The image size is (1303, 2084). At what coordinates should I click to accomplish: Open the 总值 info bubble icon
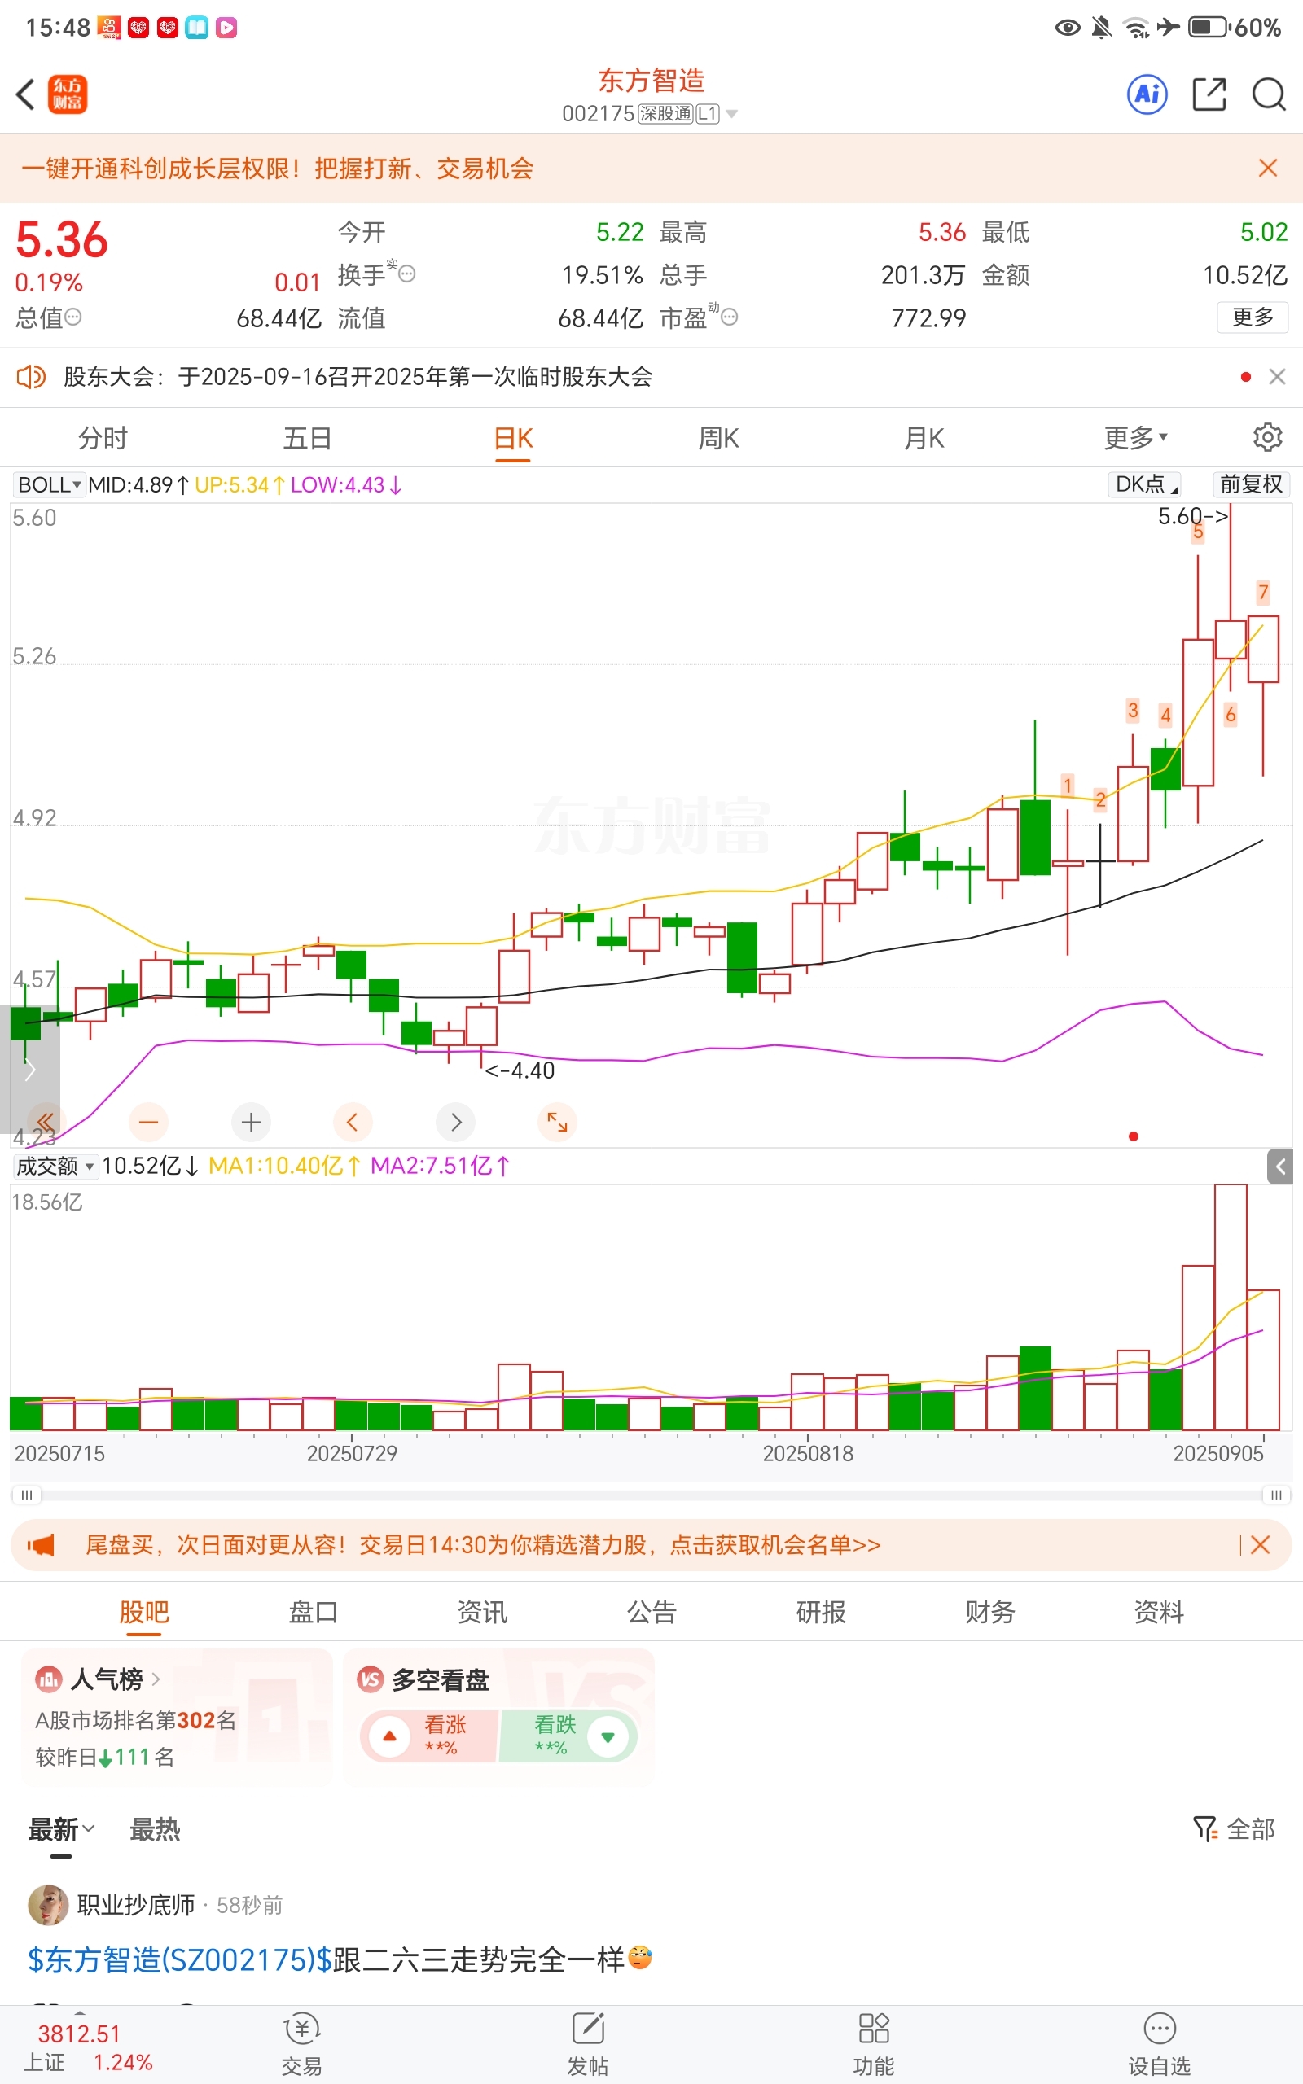point(73,317)
